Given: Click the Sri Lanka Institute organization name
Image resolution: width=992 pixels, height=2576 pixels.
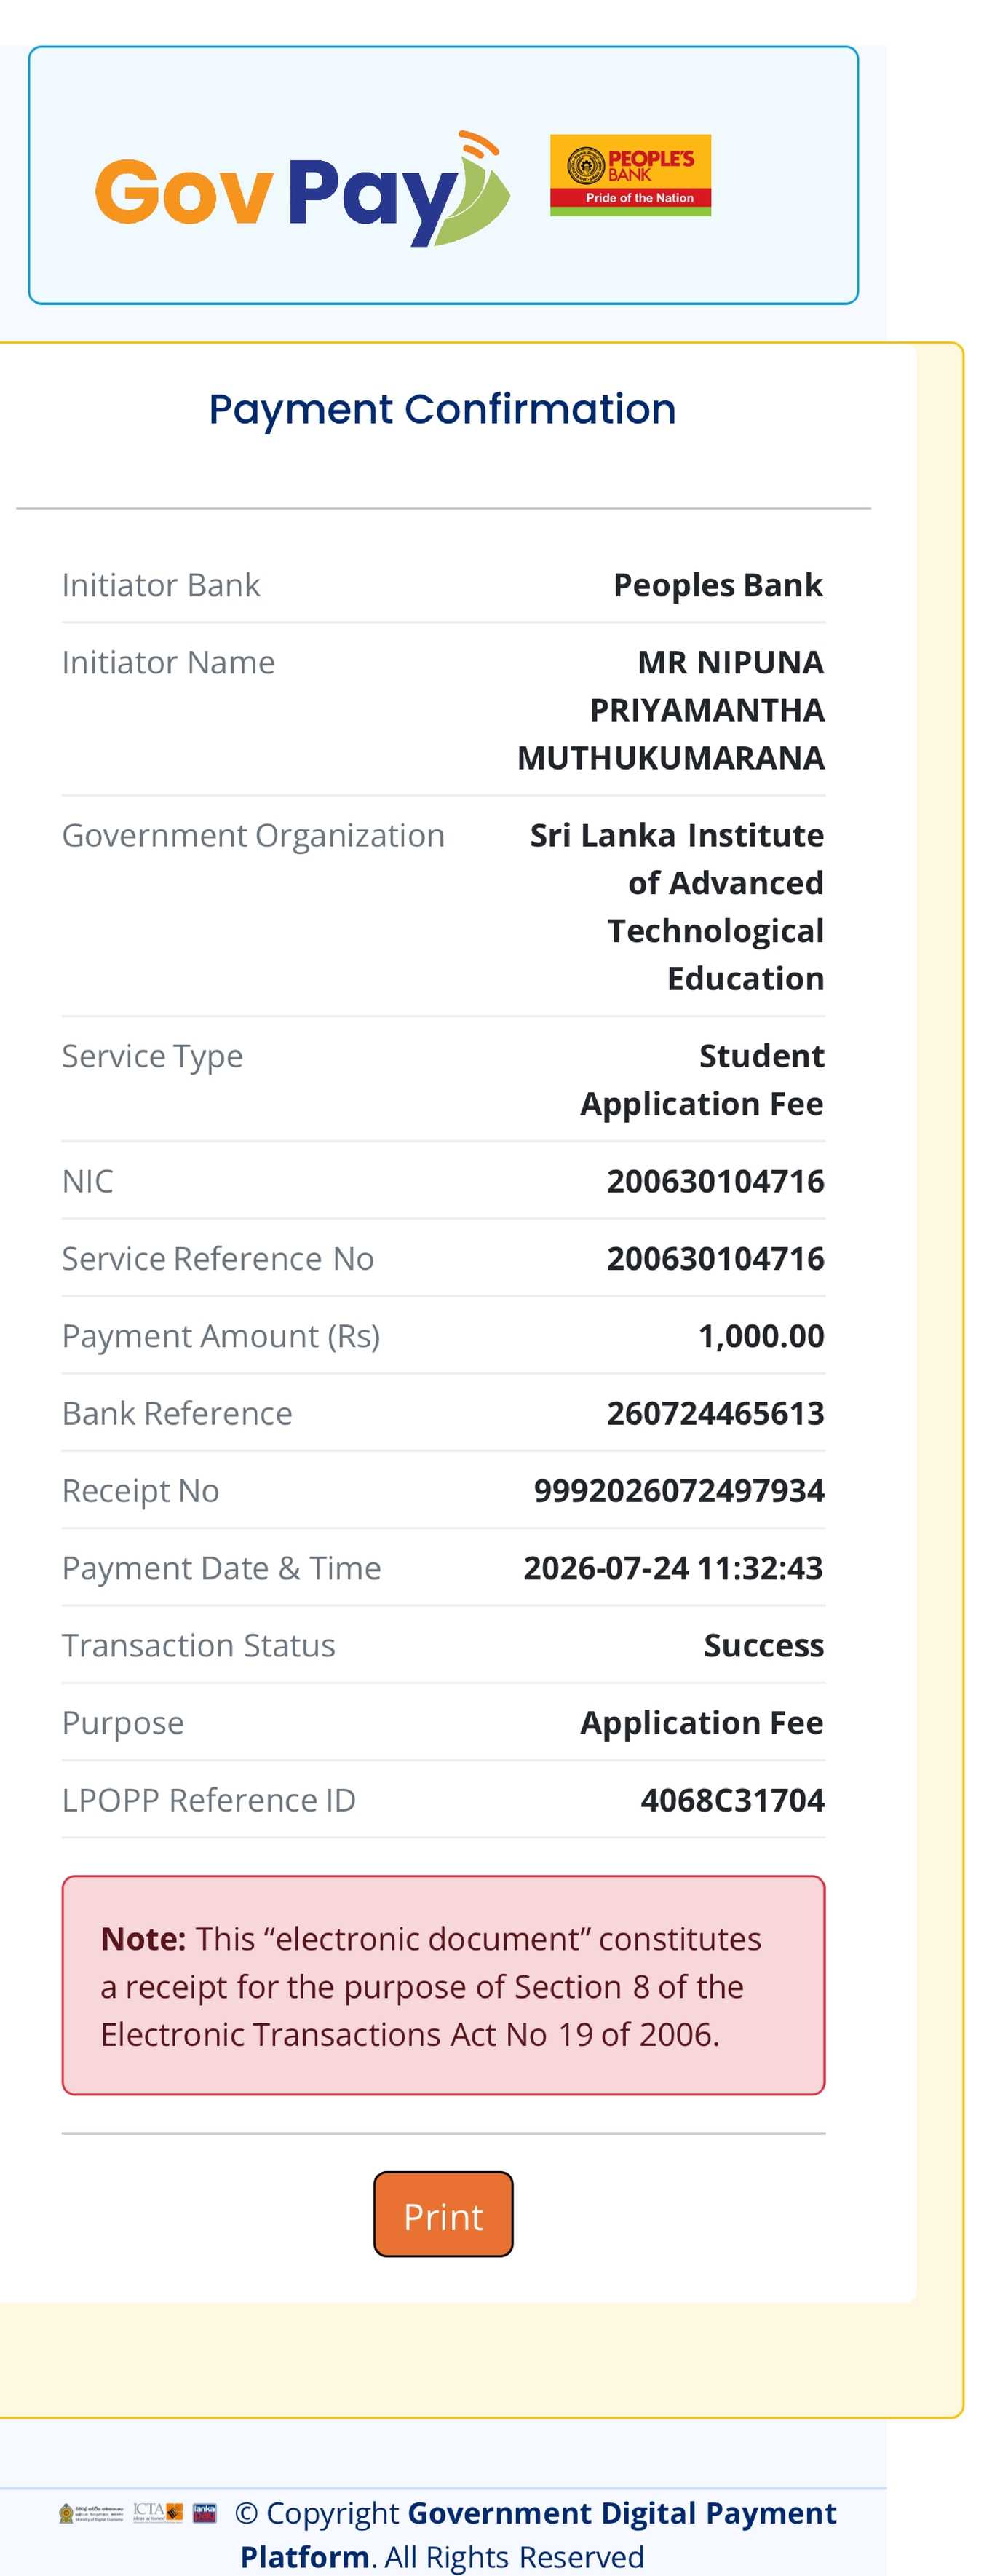Looking at the screenshot, I should click(x=677, y=907).
